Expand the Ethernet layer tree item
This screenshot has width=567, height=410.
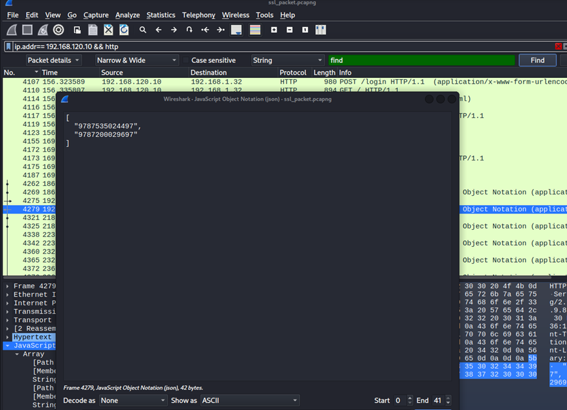tap(7, 295)
